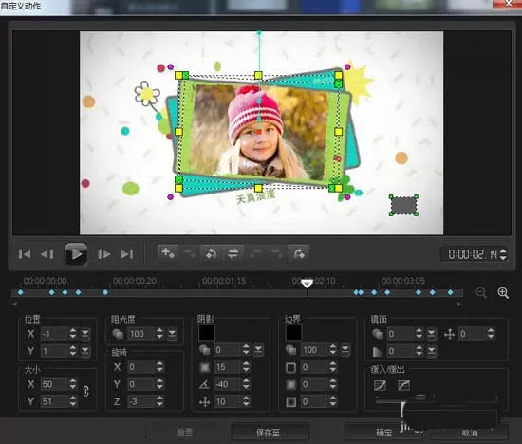This screenshot has width=522, height=444.
Task: Click the border blur icon
Action: 290,385
